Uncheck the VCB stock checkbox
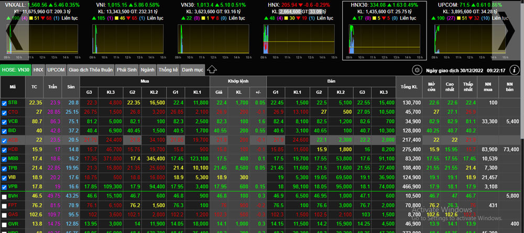 pyautogui.click(x=4, y=121)
